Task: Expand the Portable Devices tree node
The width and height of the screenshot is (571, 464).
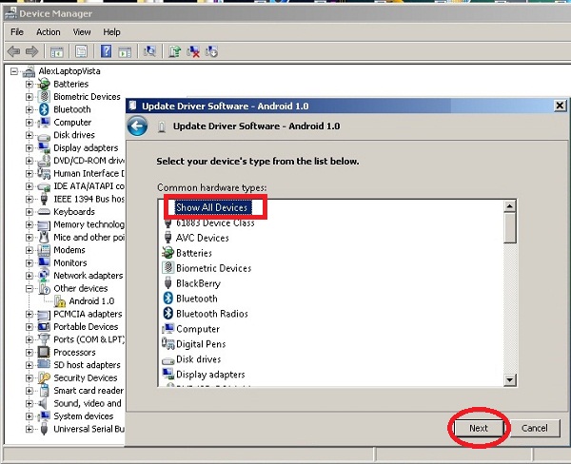Action: 30,327
